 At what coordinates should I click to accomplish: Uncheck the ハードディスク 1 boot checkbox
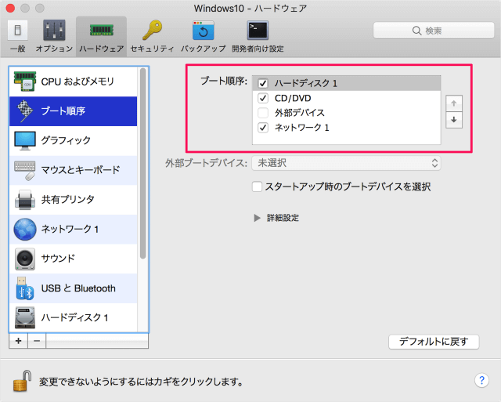[x=263, y=84]
